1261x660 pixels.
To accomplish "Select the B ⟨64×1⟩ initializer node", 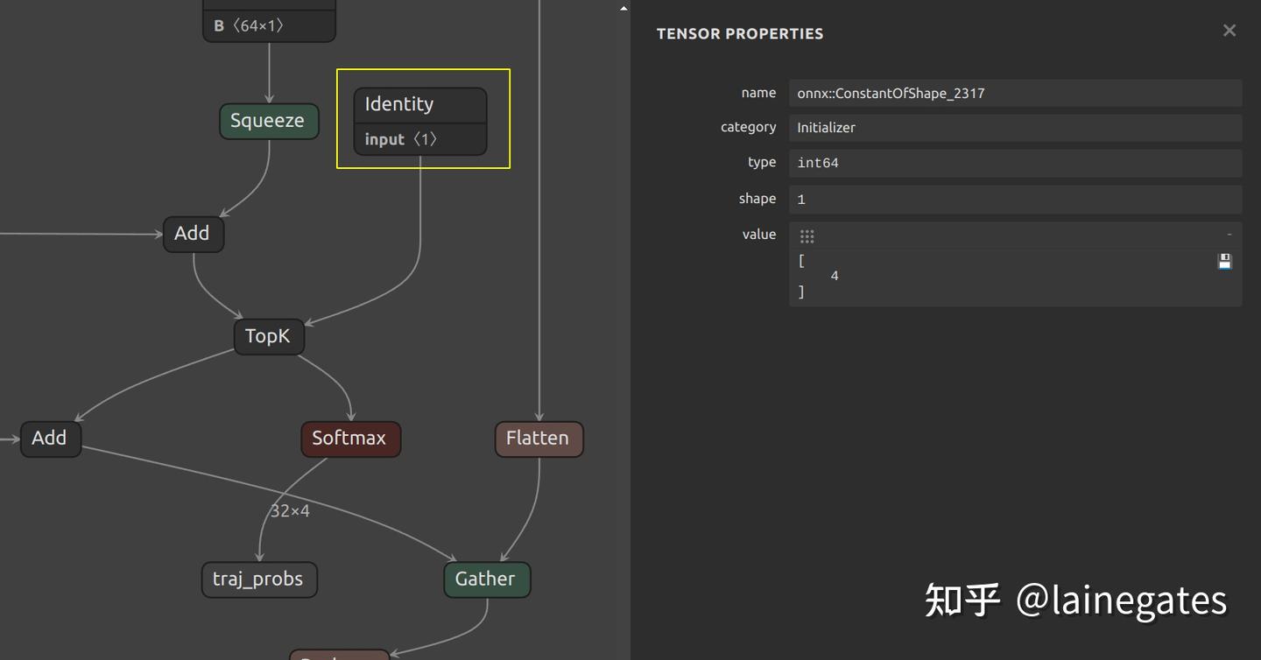I will pos(269,25).
